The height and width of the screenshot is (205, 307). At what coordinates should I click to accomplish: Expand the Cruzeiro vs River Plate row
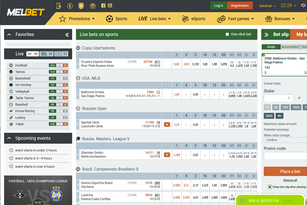78,64
